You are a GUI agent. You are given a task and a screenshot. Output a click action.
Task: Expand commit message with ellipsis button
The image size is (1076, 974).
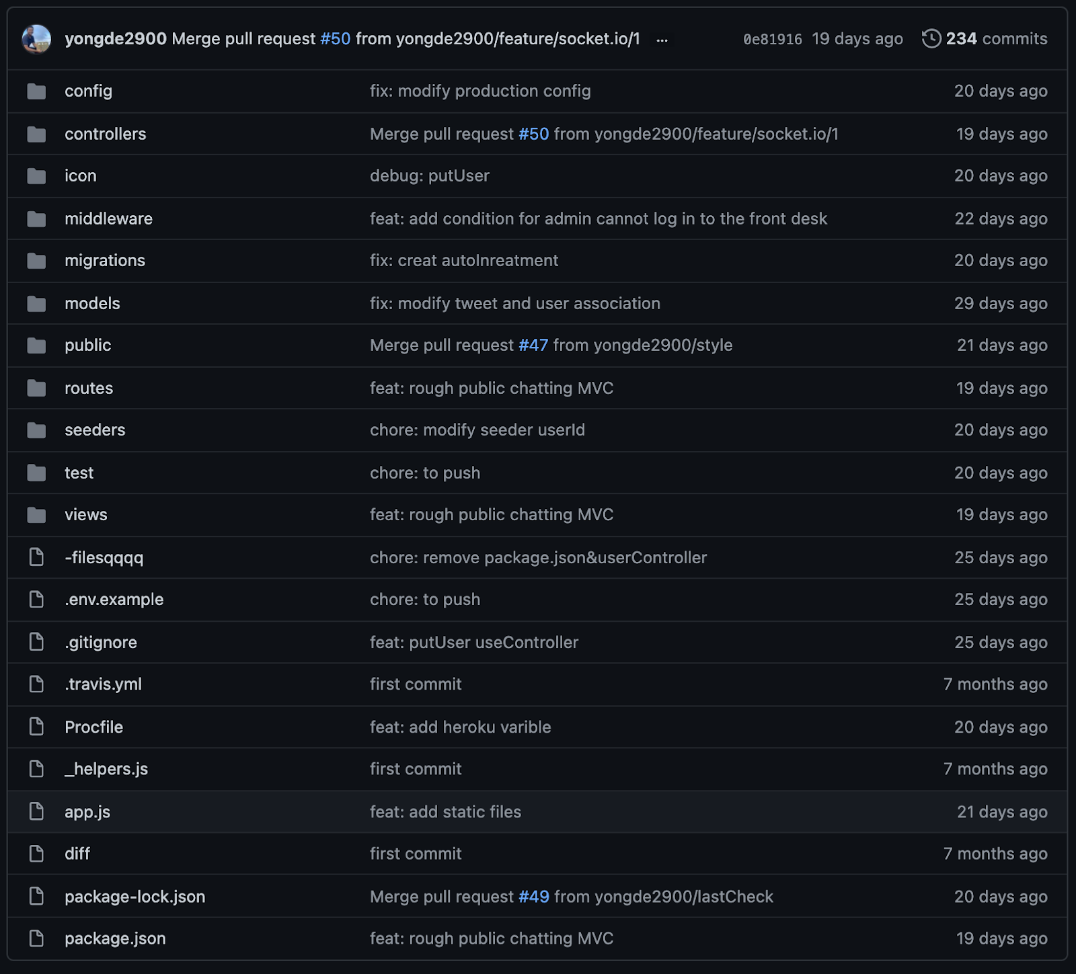click(662, 40)
